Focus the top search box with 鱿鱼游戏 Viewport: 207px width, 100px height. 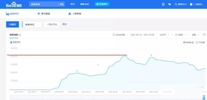point(43,4)
